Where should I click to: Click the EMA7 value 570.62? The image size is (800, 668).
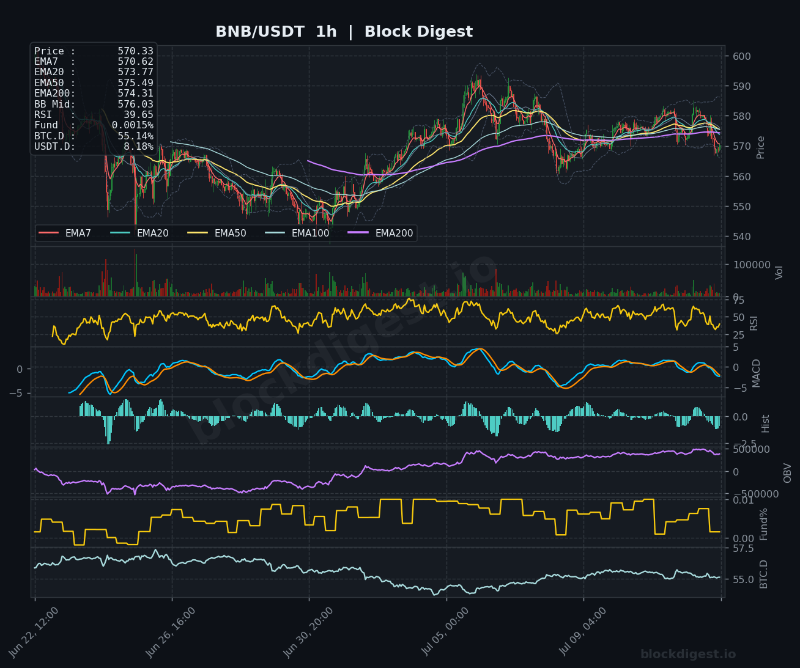(135, 62)
